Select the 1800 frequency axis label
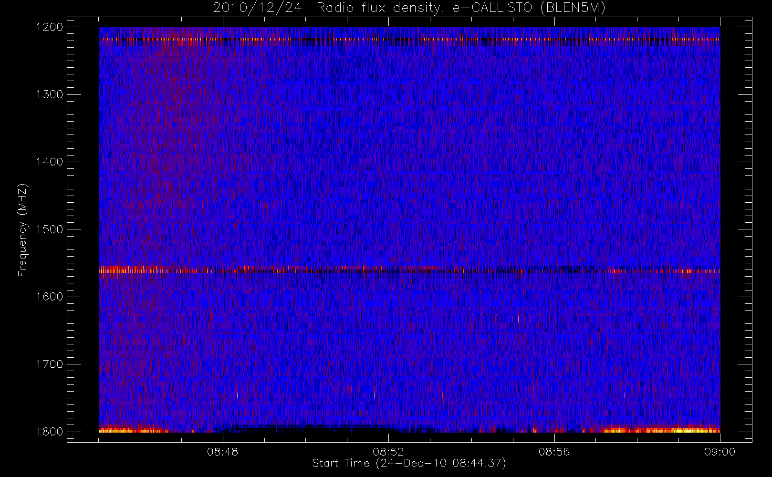The width and height of the screenshot is (772, 477). pos(50,432)
